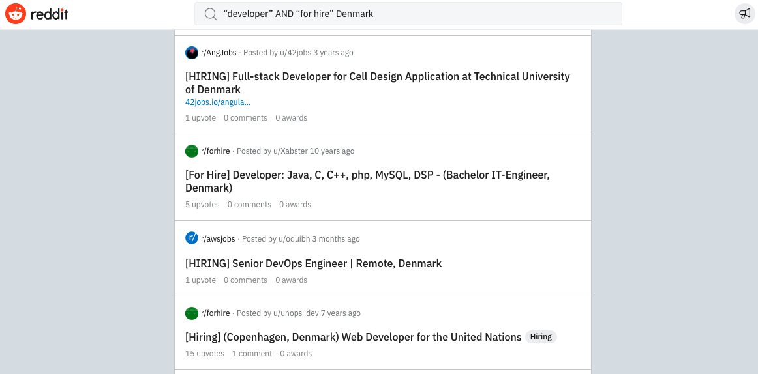Follow the 42jobs.io/angula... link
The width and height of the screenshot is (758, 374).
tap(217, 102)
